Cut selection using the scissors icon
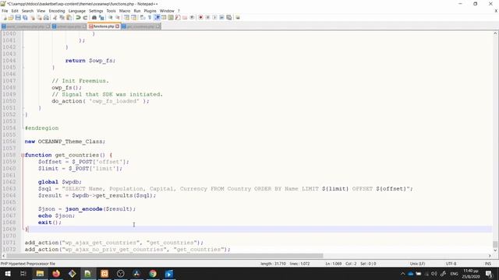This screenshot has width=499, height=280. click(x=55, y=17)
